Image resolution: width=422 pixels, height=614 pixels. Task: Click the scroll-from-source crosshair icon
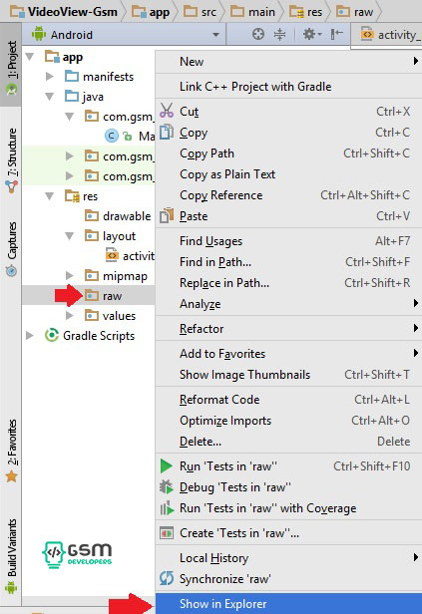pos(257,35)
